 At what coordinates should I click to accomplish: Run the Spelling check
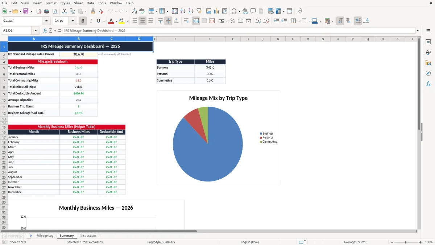coord(142,11)
